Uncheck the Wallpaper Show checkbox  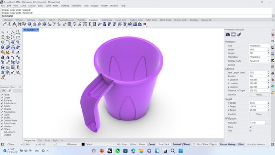coord(251,127)
